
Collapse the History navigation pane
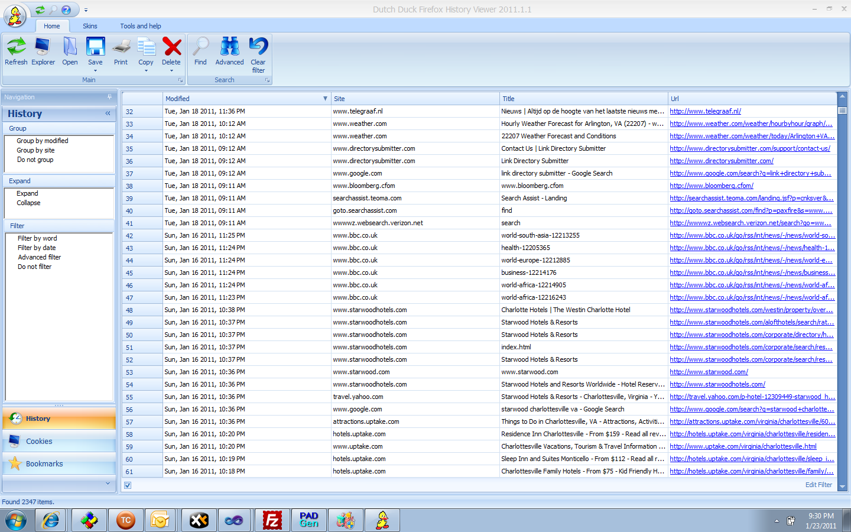(x=108, y=113)
